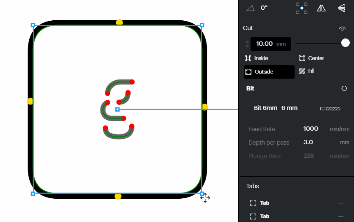Image resolution: width=354 pixels, height=222 pixels.
Task: Click the 0° rotation value
Action: click(264, 8)
